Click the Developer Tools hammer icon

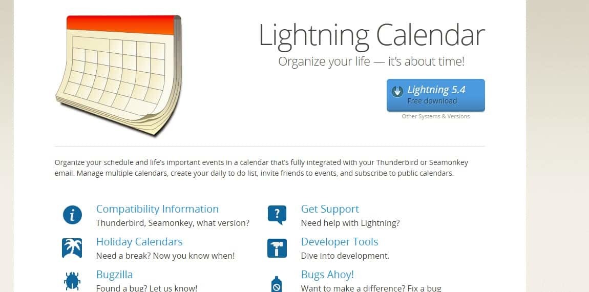277,248
